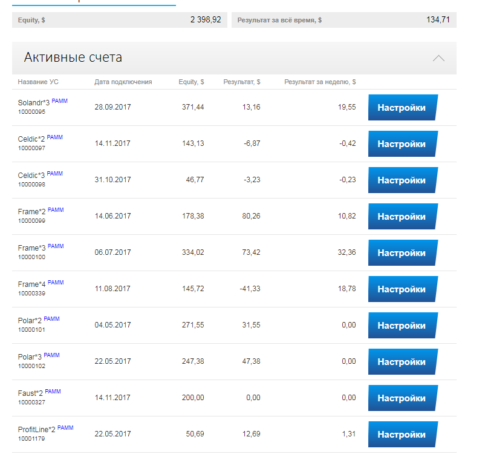Open Настройки for Frame*3 account
The image size is (485, 457).
tap(402, 253)
